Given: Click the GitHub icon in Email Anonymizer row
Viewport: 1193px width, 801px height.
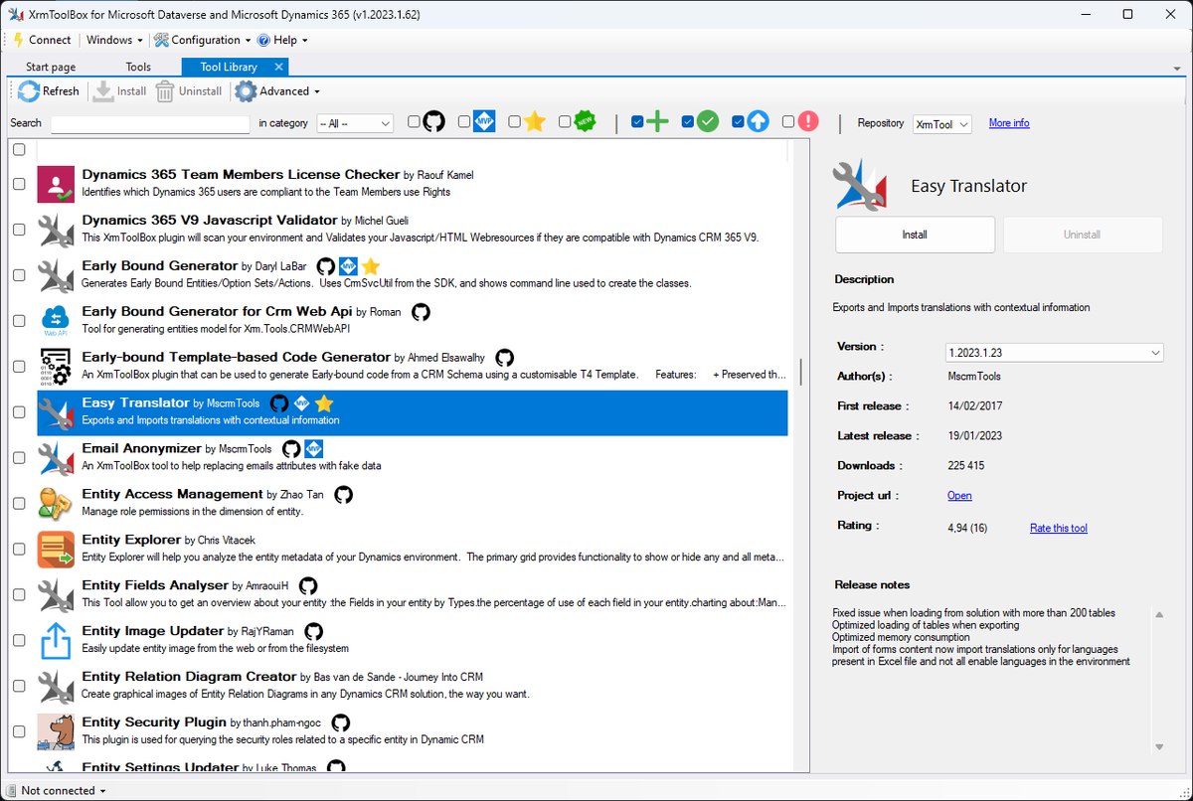Looking at the screenshot, I should [291, 449].
